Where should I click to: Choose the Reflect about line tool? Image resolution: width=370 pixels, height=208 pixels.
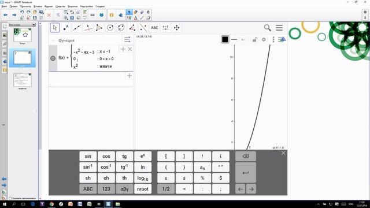pos(143,28)
